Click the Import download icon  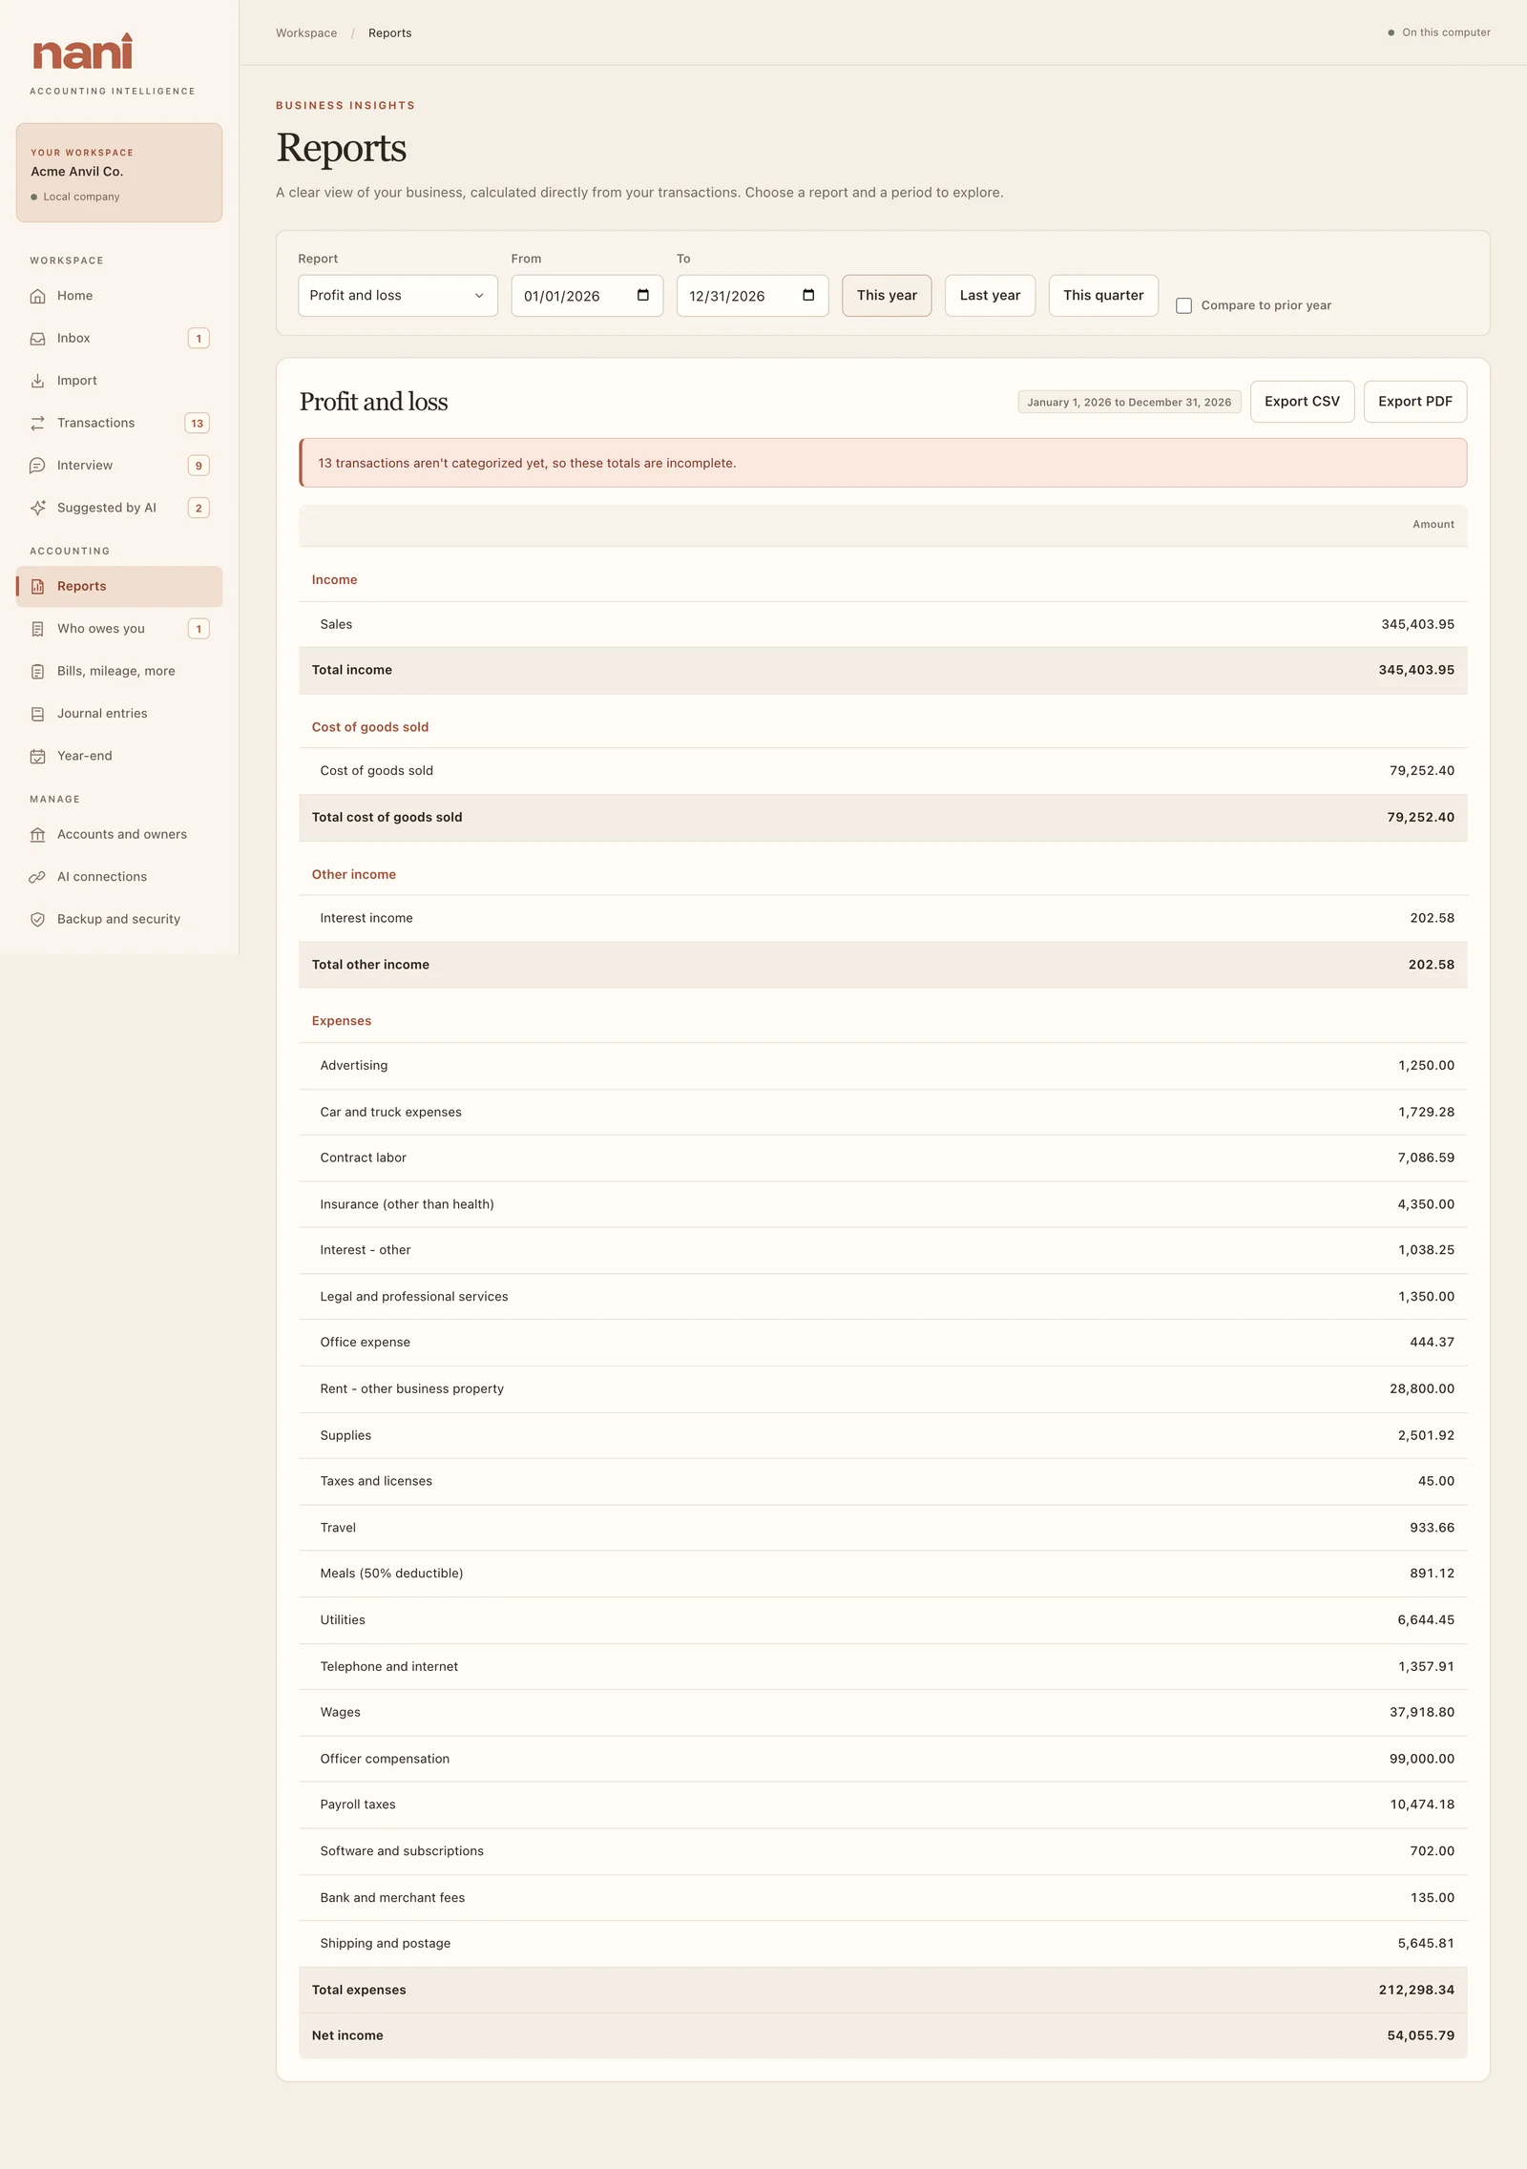37,381
